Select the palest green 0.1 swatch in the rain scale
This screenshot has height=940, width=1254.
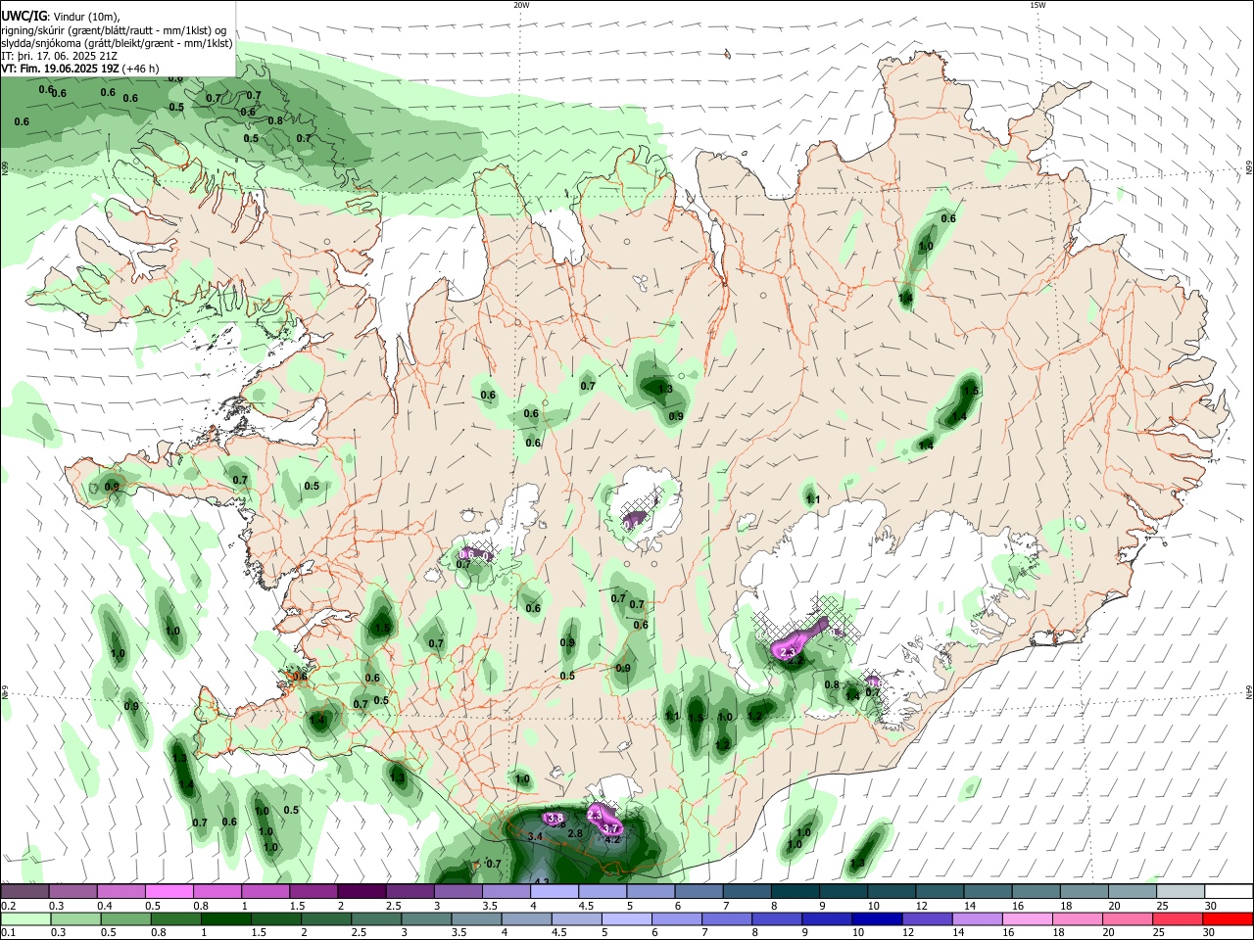(25, 919)
